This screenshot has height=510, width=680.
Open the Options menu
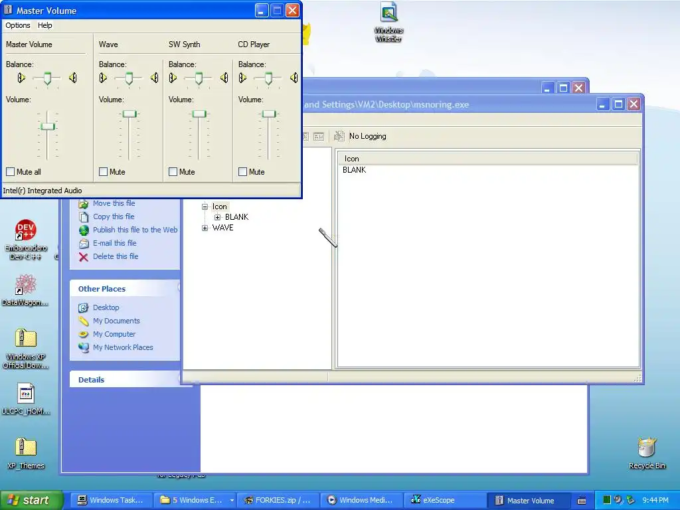point(18,25)
